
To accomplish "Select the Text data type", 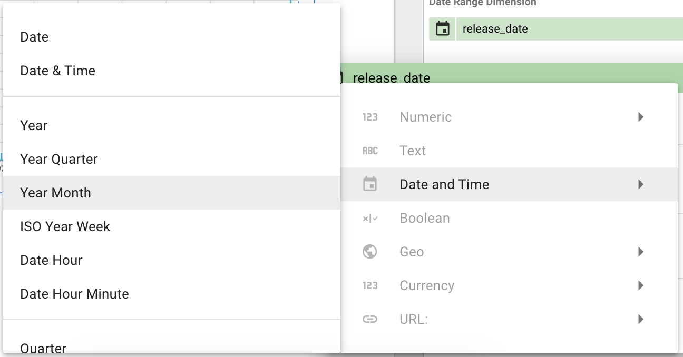I will pos(413,151).
